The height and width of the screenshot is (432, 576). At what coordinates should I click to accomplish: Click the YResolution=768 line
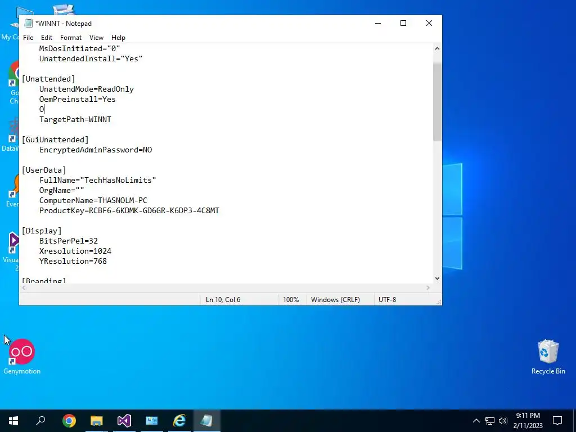pyautogui.click(x=73, y=261)
